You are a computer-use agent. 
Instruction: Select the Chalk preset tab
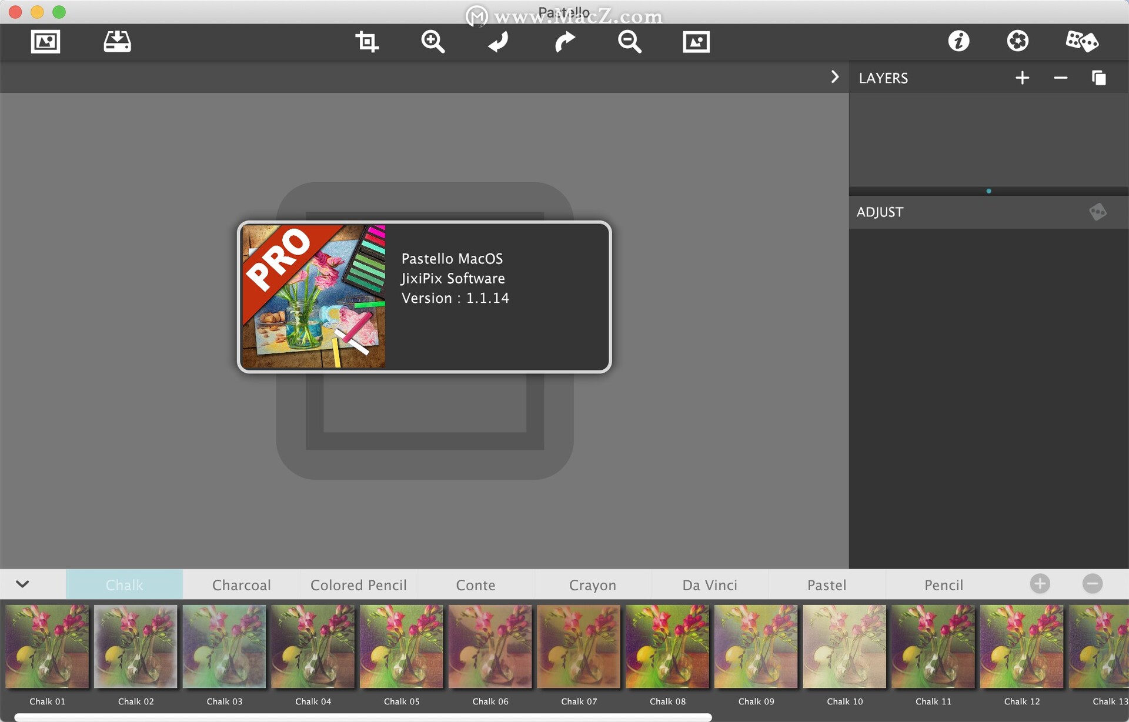pyautogui.click(x=124, y=584)
